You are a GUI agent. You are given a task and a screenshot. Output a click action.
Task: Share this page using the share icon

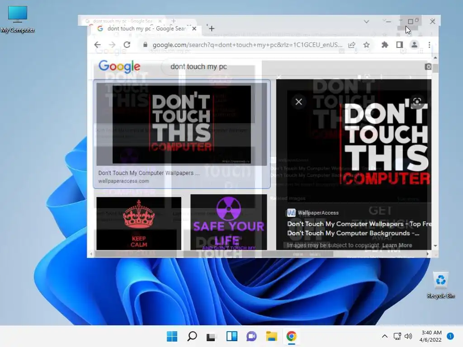tap(352, 45)
